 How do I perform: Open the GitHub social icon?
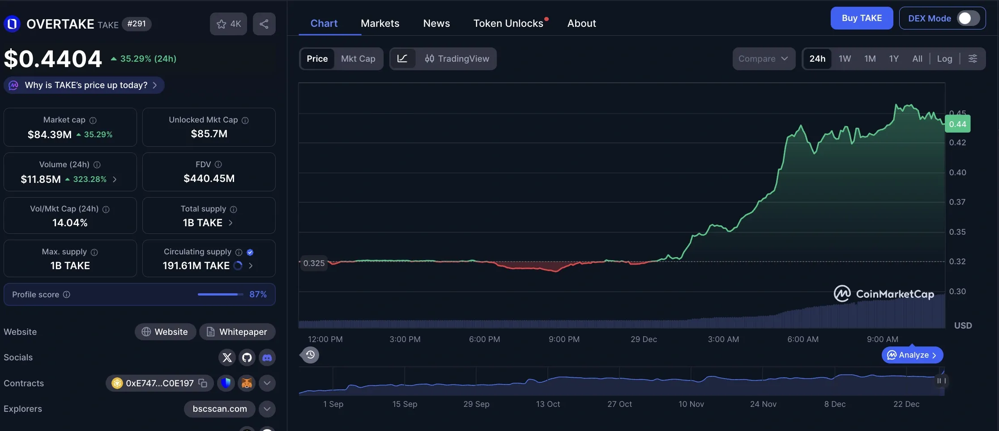click(247, 357)
